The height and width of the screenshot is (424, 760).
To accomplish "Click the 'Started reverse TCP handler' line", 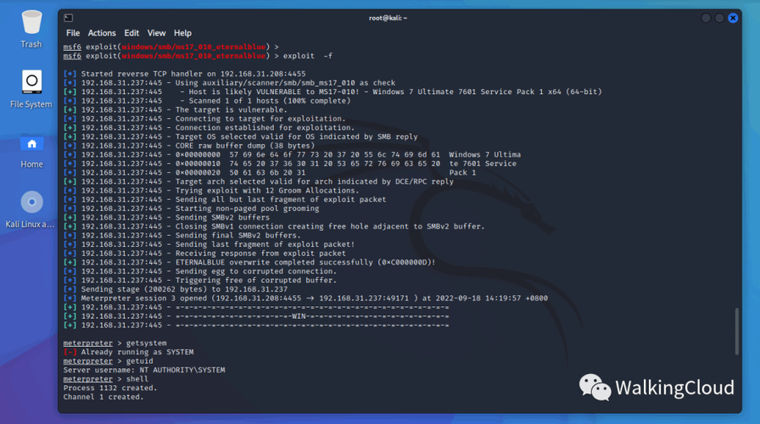I will pyautogui.click(x=185, y=74).
